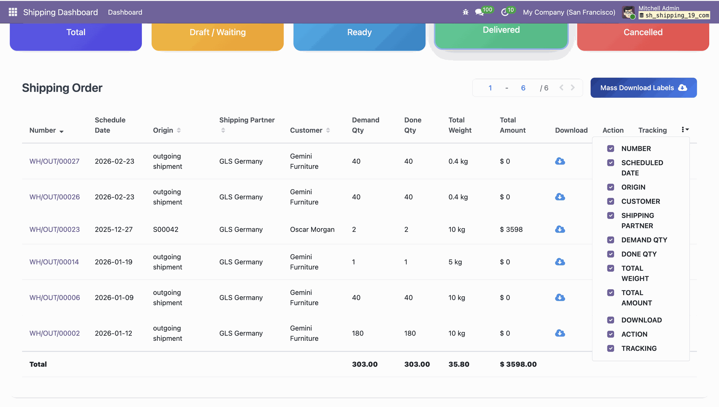Click Mitchell Admin user avatar
Image resolution: width=719 pixels, height=407 pixels.
[628, 12]
